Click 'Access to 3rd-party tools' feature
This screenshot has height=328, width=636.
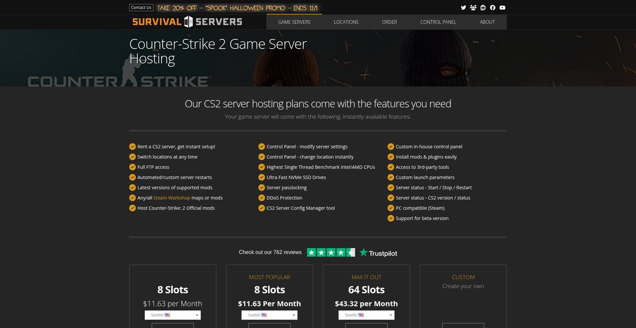point(422,167)
